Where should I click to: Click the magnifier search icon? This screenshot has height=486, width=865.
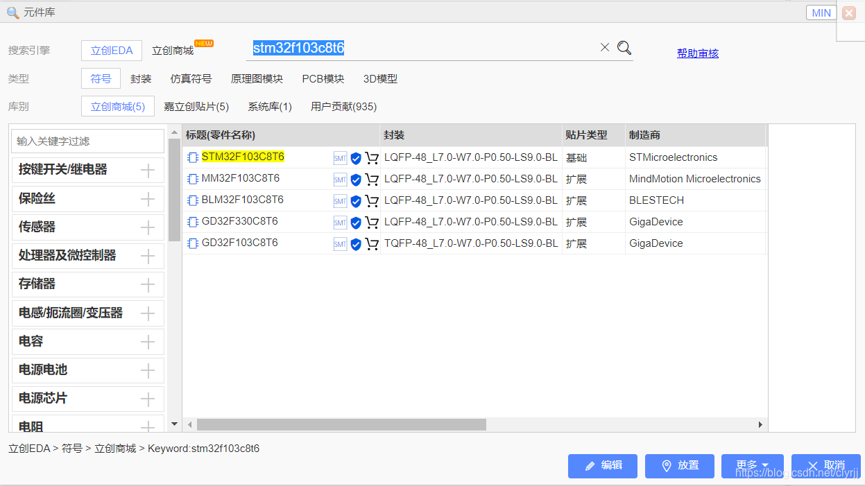[624, 48]
